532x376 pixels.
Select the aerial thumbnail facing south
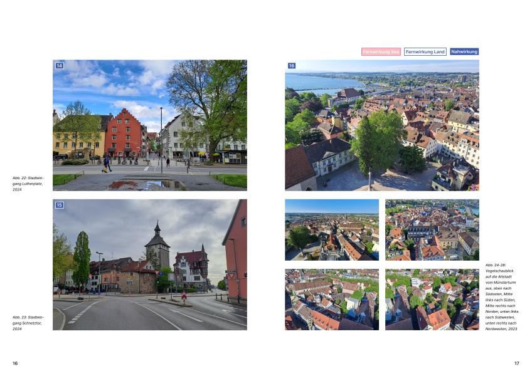click(331, 230)
